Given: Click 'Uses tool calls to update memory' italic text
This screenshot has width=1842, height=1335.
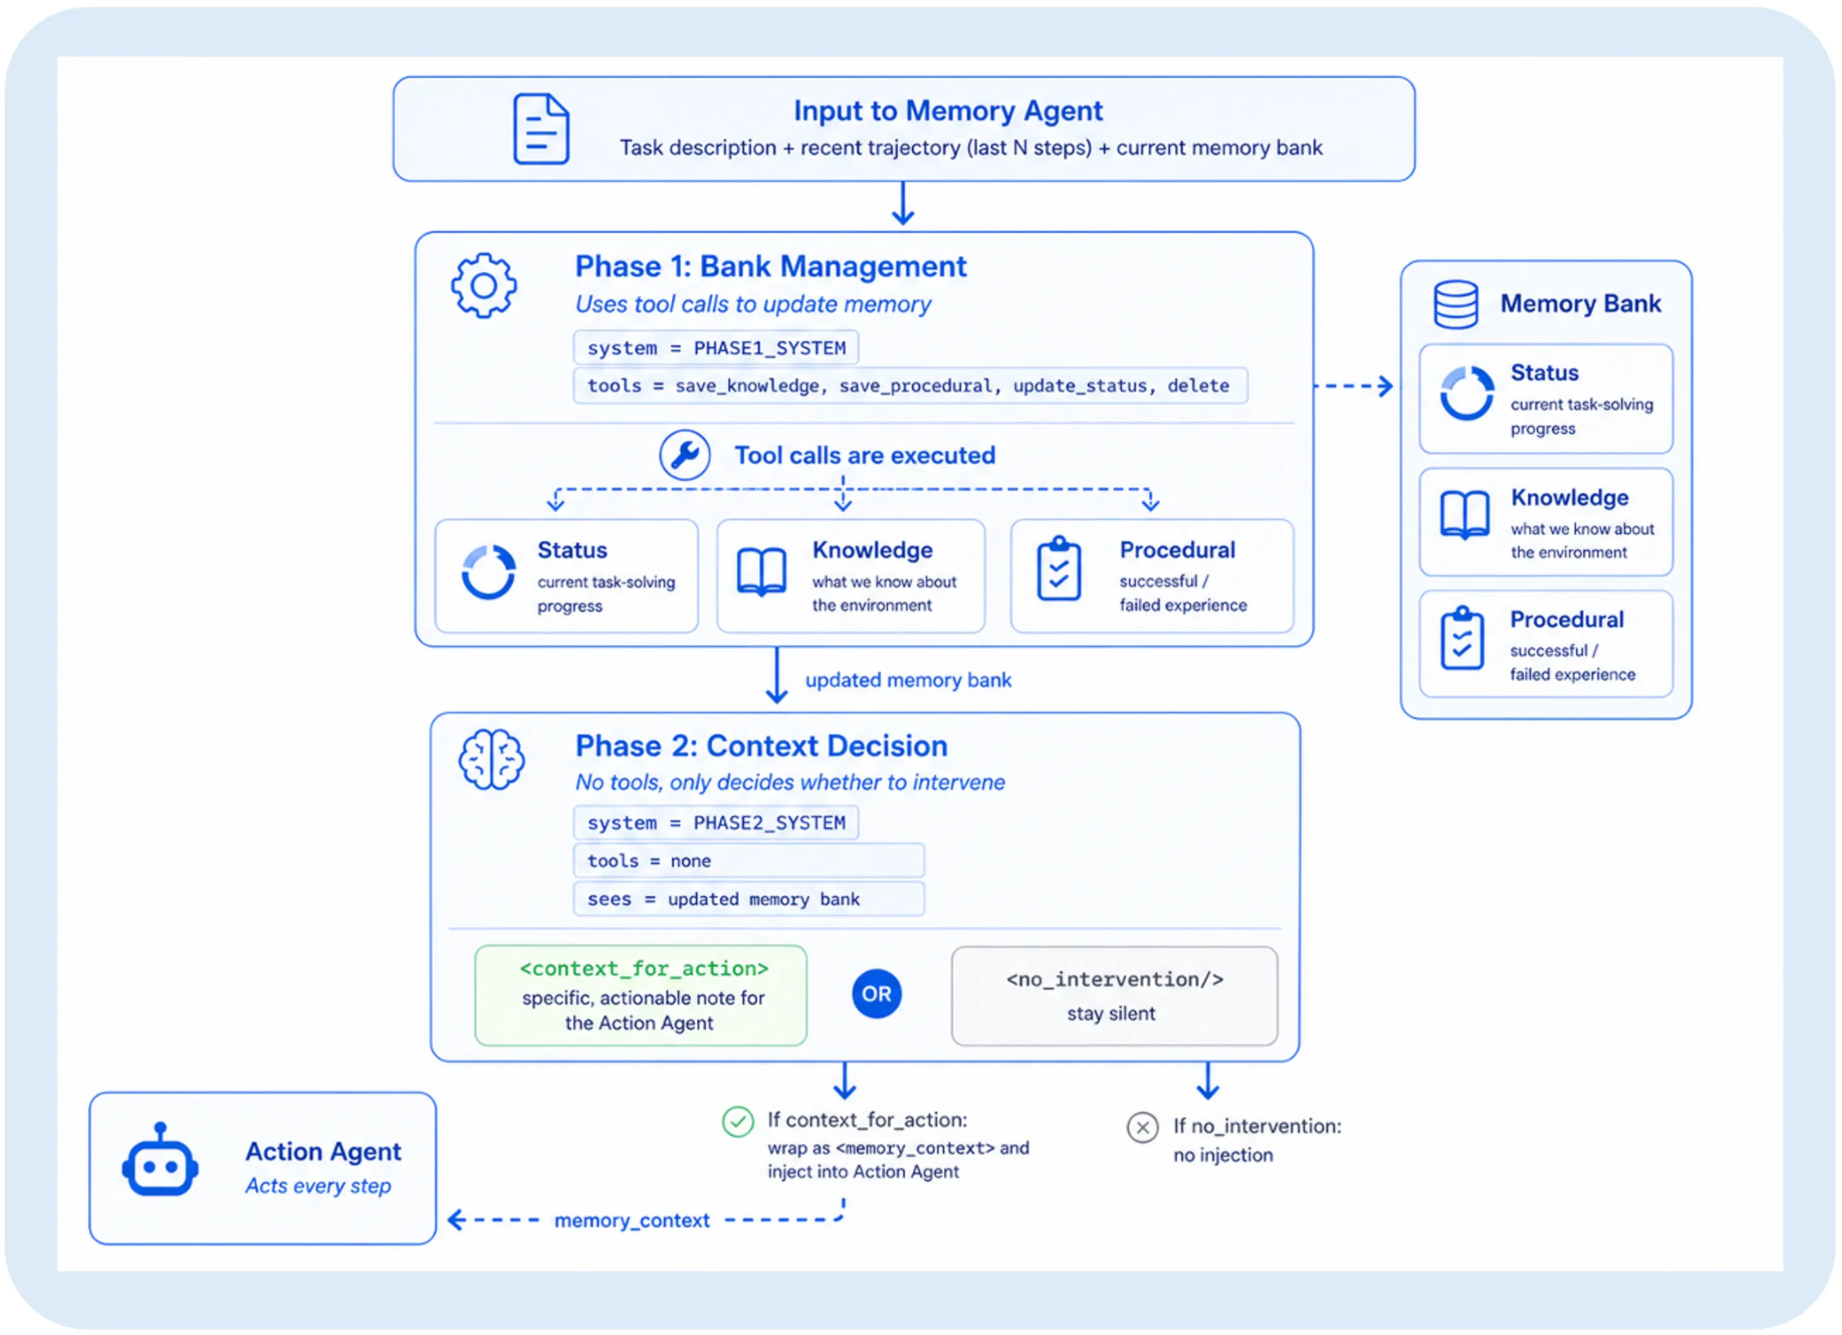Looking at the screenshot, I should click(753, 304).
